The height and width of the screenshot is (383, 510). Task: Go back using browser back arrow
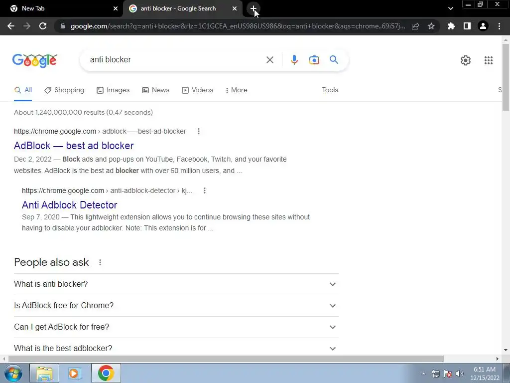click(11, 26)
